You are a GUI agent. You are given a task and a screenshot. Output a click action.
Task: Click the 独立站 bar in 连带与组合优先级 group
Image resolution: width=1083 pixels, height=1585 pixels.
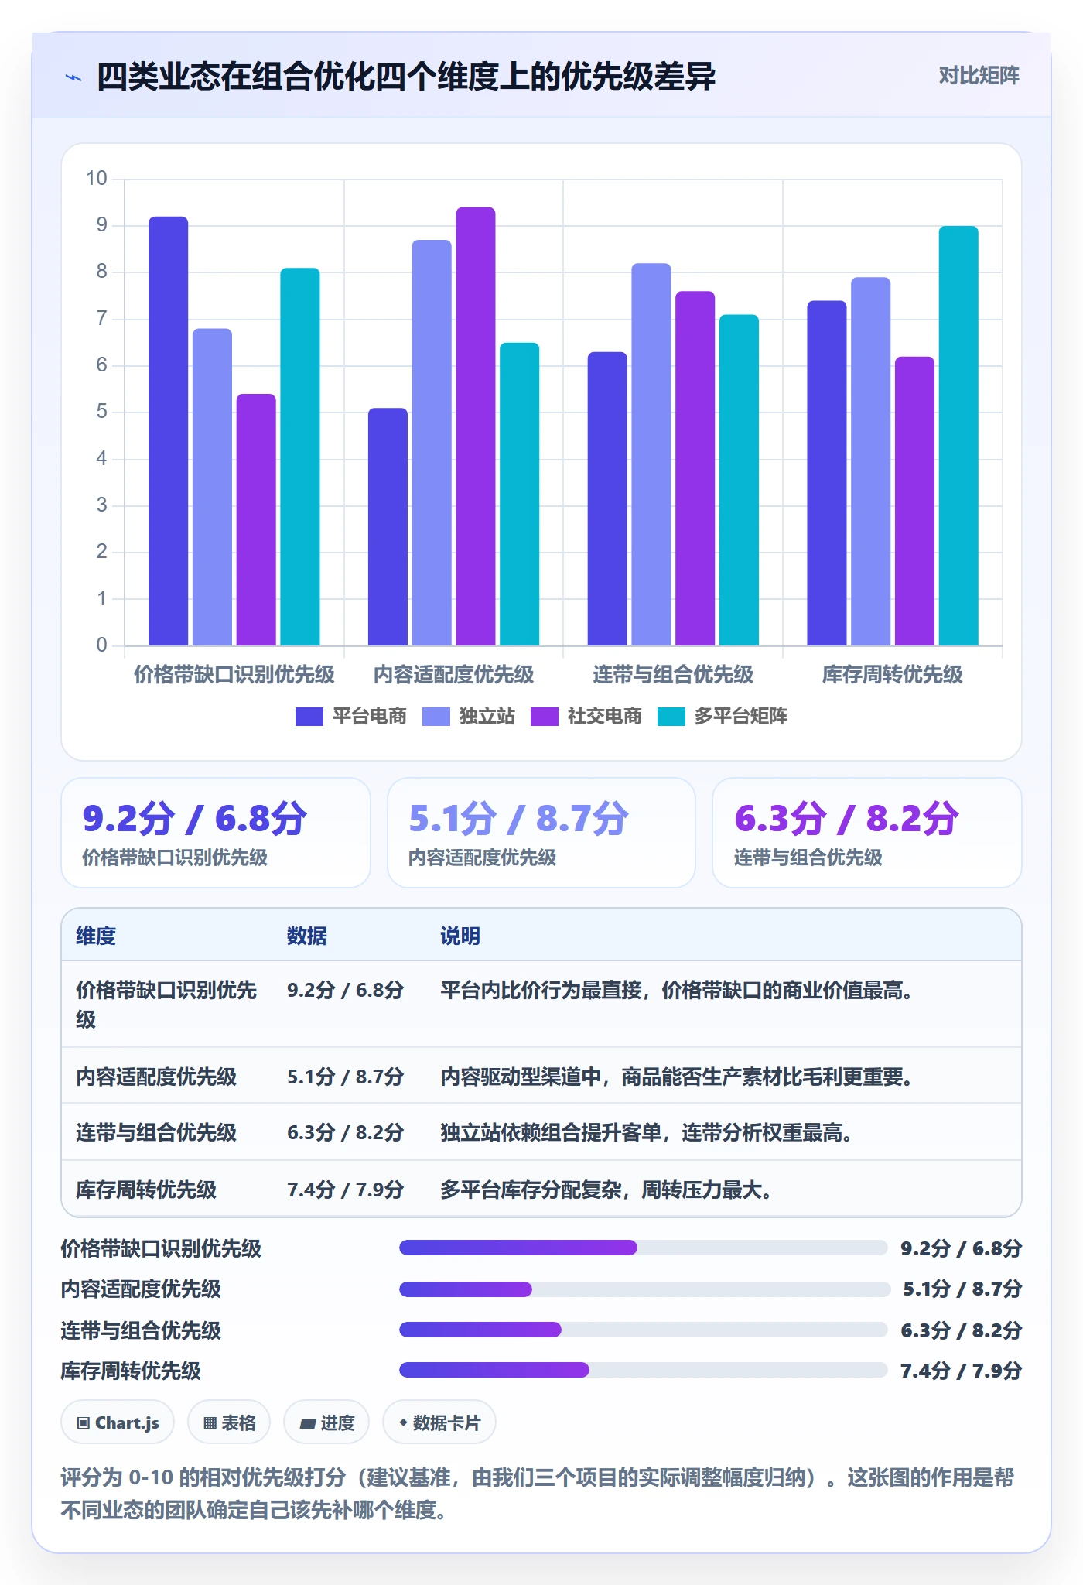(x=651, y=454)
